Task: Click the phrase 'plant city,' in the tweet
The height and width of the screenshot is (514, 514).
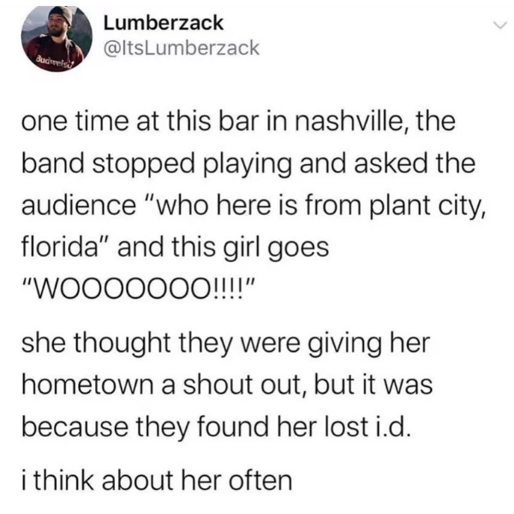Action: click(x=427, y=206)
